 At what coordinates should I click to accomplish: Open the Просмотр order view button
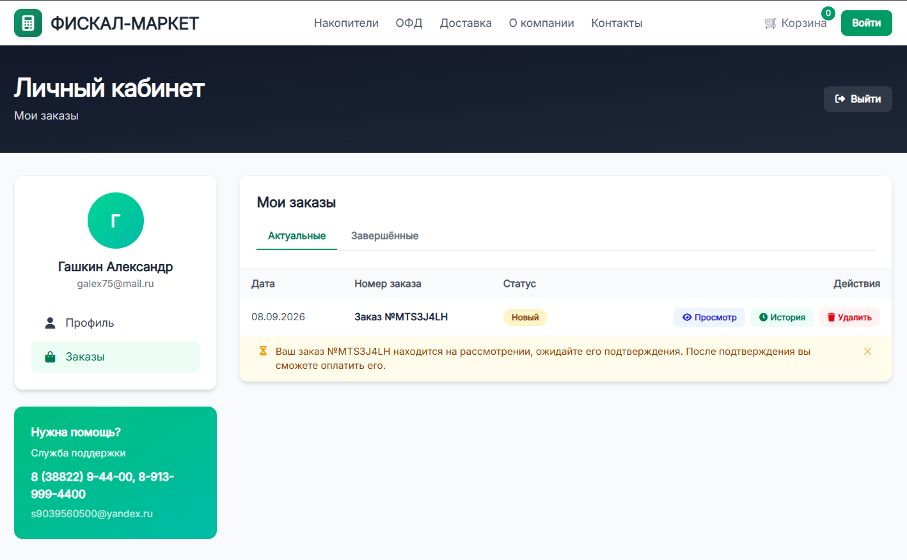tap(709, 318)
